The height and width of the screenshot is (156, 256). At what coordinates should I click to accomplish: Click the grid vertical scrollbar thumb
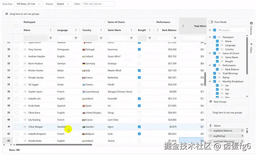205,79
